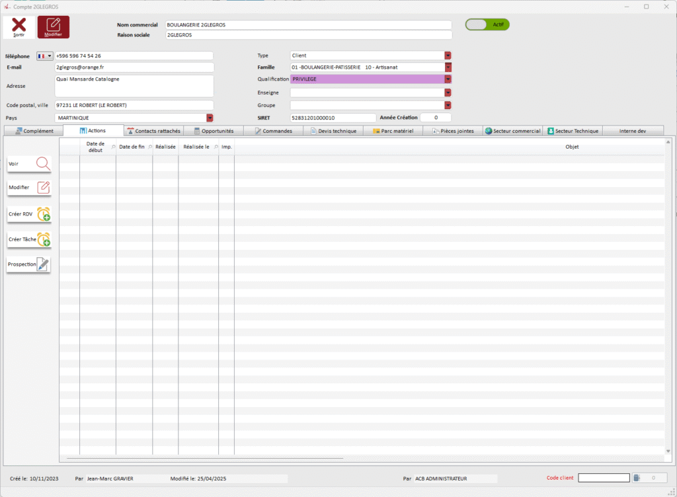This screenshot has height=497, width=677.
Task: Add a task via Créer Tâche
Action: pos(44,239)
